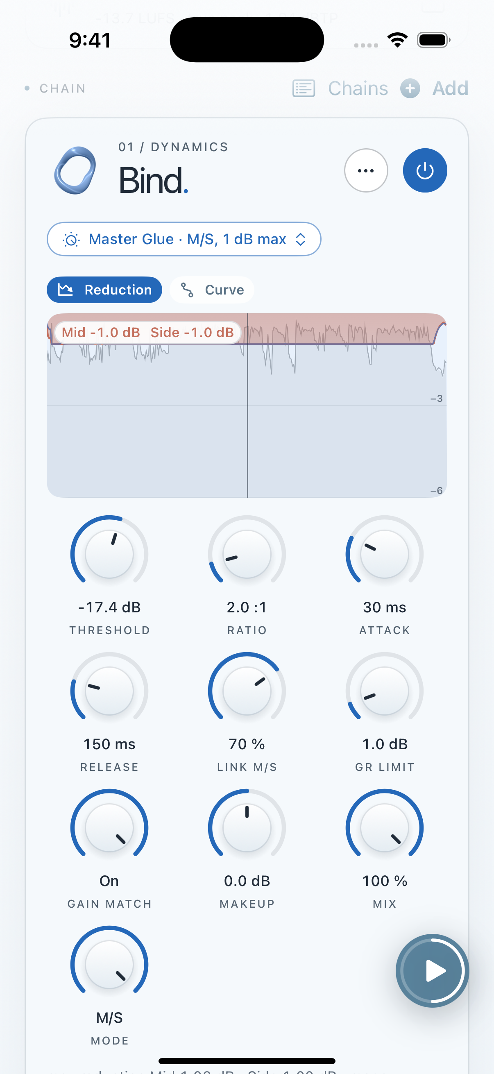Tap the 9:41 clock
Screen dimensions: 494x1074
(x=90, y=41)
